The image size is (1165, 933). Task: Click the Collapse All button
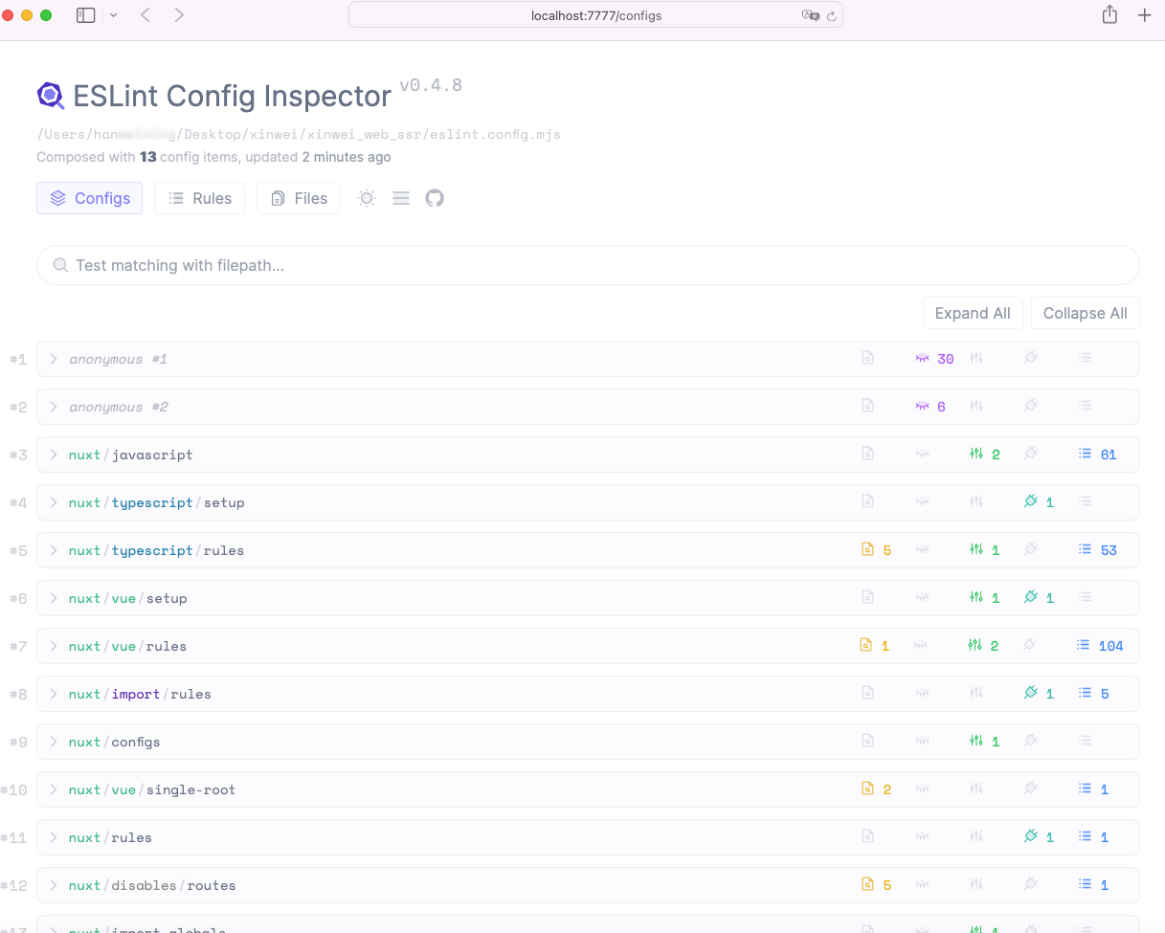coord(1086,313)
